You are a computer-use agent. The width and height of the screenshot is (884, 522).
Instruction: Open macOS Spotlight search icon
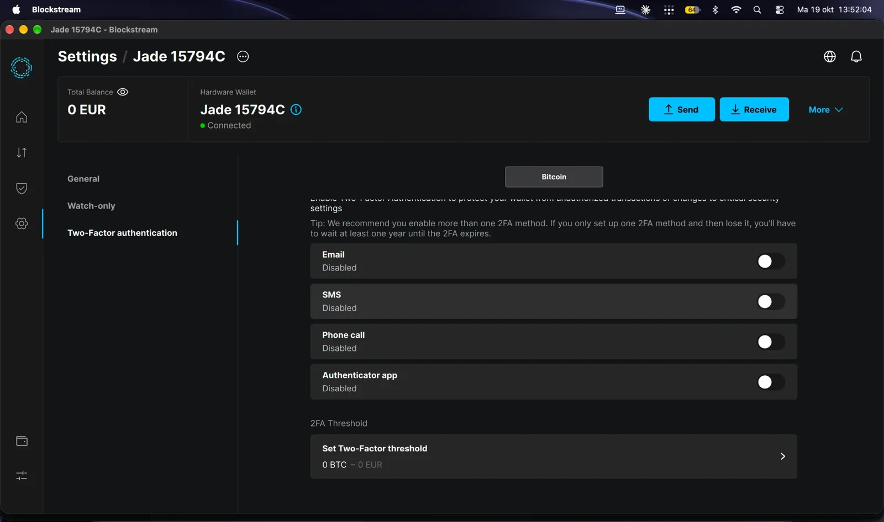click(757, 9)
